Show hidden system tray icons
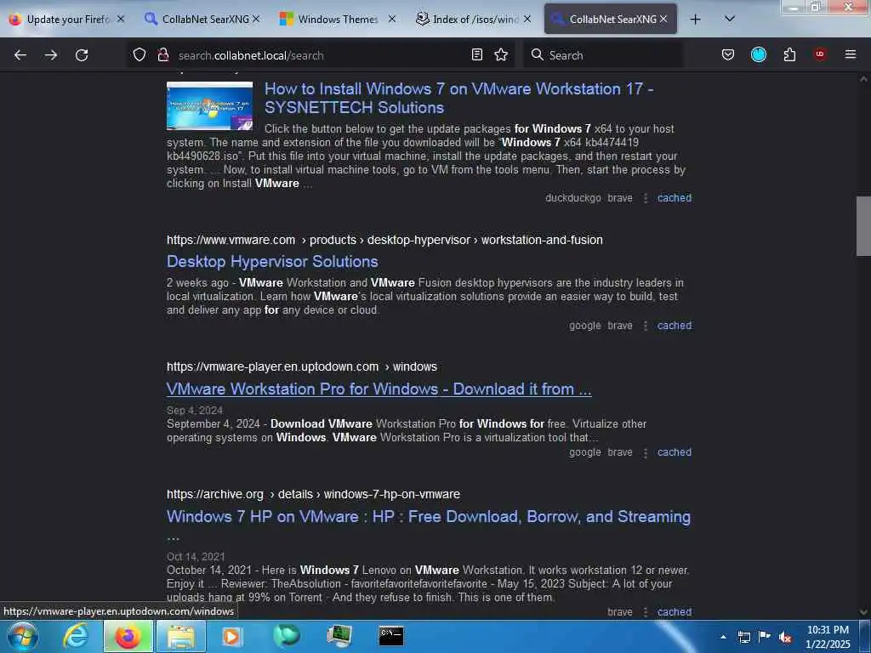 point(723,637)
